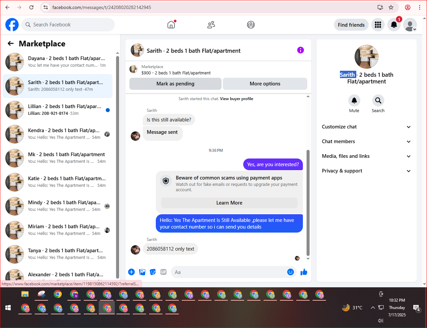Open the Facebook logo home link
Screen dimensions: 427x328
[12, 25]
